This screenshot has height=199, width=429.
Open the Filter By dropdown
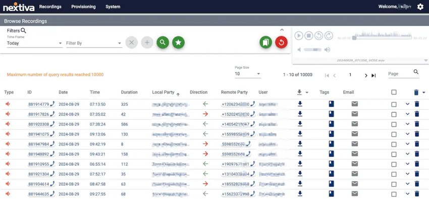[x=94, y=43]
